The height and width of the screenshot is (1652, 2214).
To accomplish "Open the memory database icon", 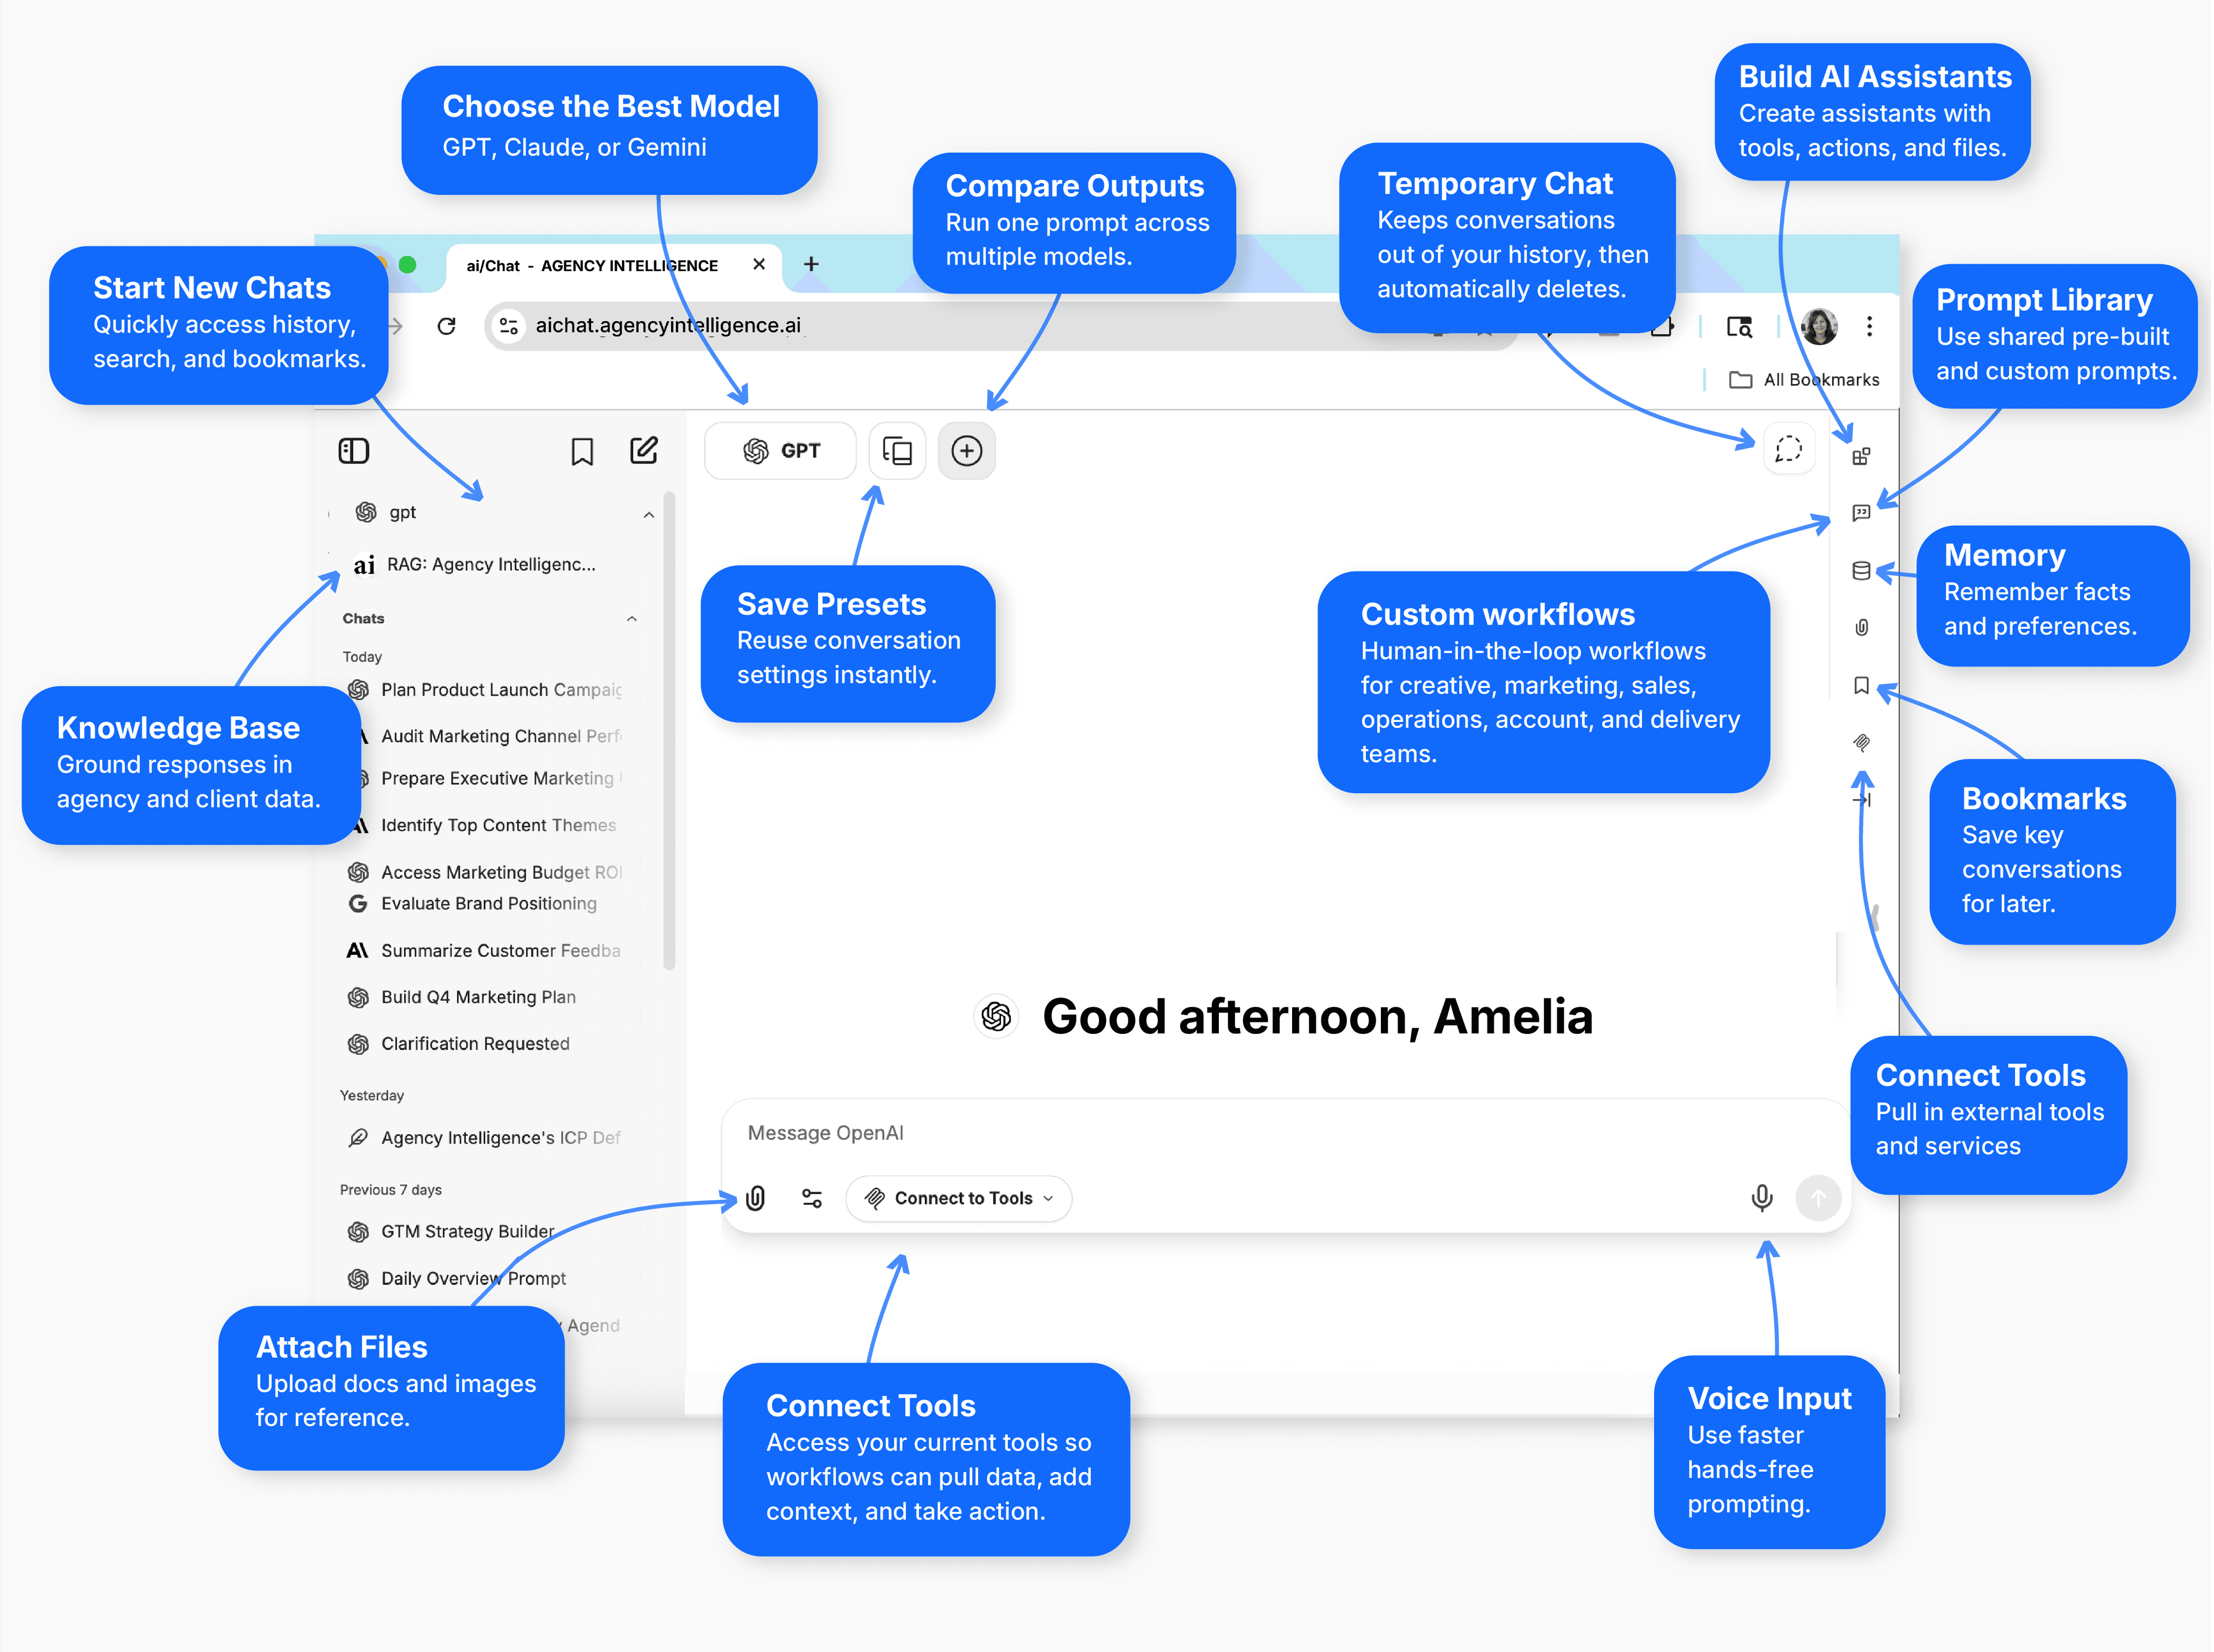I will tap(1861, 571).
